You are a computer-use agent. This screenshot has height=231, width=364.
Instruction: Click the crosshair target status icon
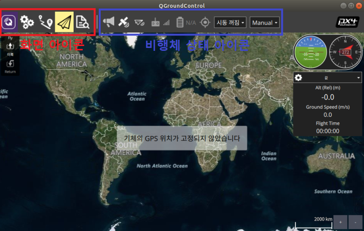click(205, 23)
